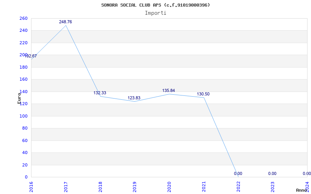
Task: Click the 100 y-axis tick label
Action: (x=23, y=116)
